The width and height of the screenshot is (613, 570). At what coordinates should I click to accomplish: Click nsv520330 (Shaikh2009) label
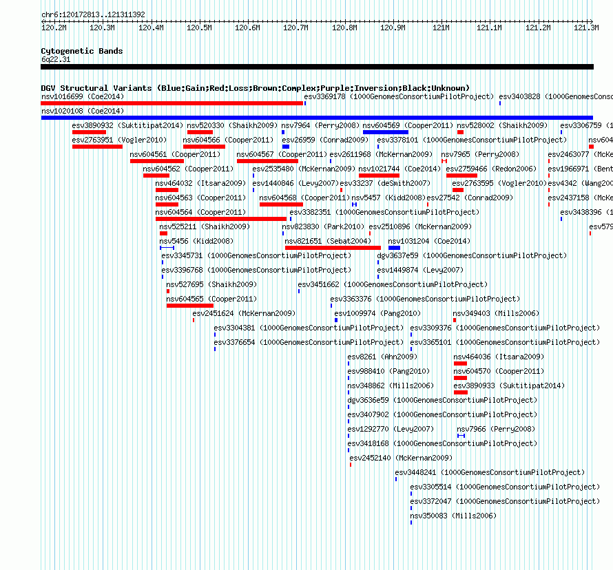[232, 125]
